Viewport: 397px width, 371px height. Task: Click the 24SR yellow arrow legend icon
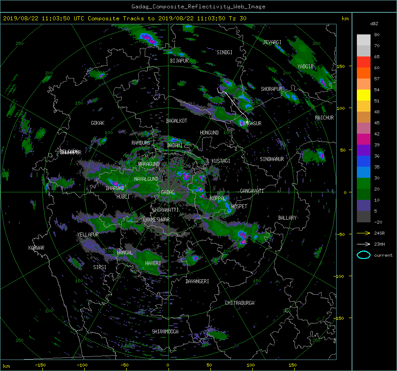tap(363, 233)
